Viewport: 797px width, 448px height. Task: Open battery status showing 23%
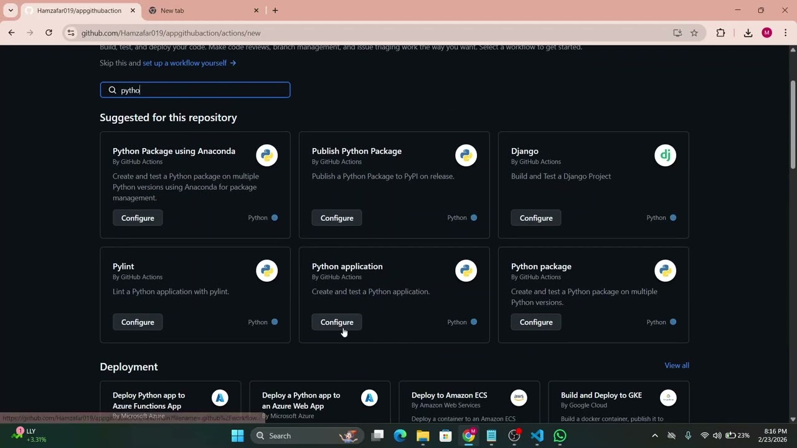pyautogui.click(x=737, y=436)
